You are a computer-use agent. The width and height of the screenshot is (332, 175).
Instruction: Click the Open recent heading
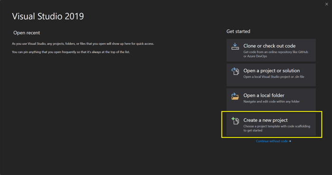[27, 33]
